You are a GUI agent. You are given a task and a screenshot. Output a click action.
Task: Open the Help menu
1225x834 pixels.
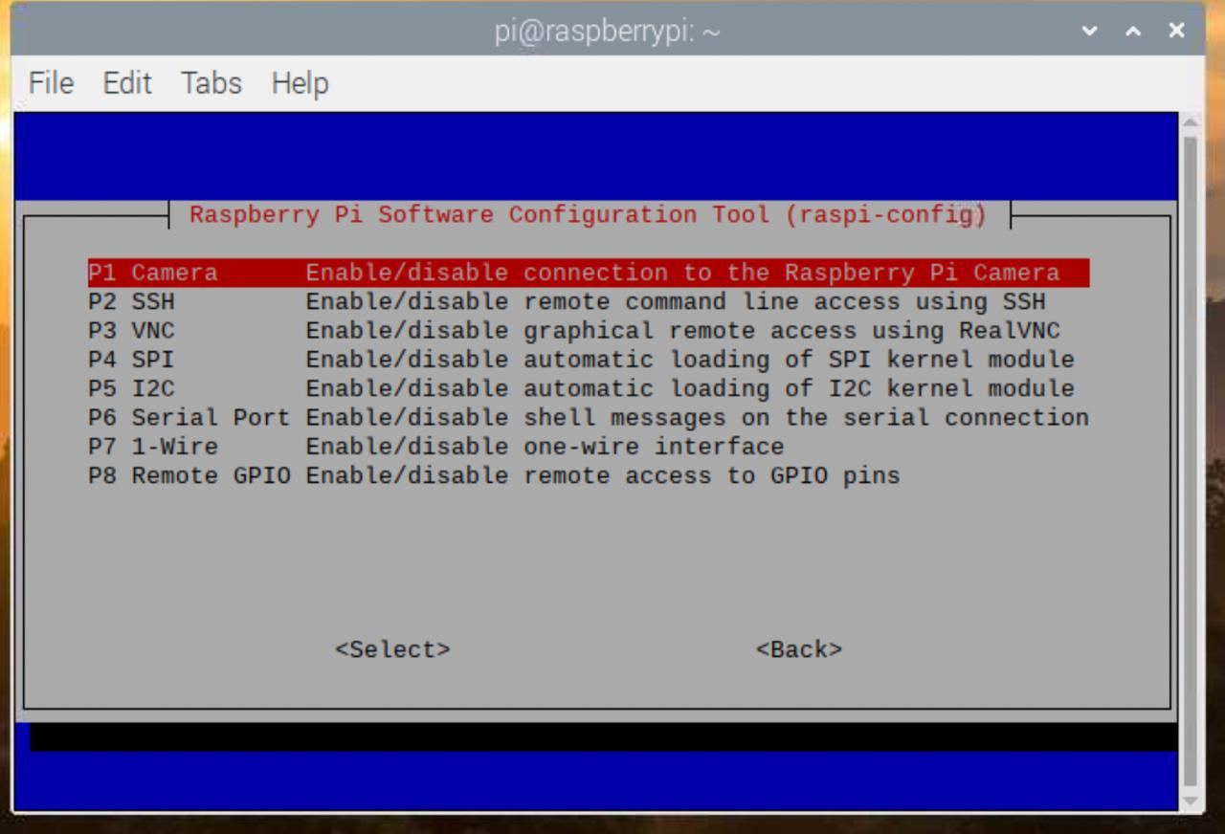coord(300,83)
